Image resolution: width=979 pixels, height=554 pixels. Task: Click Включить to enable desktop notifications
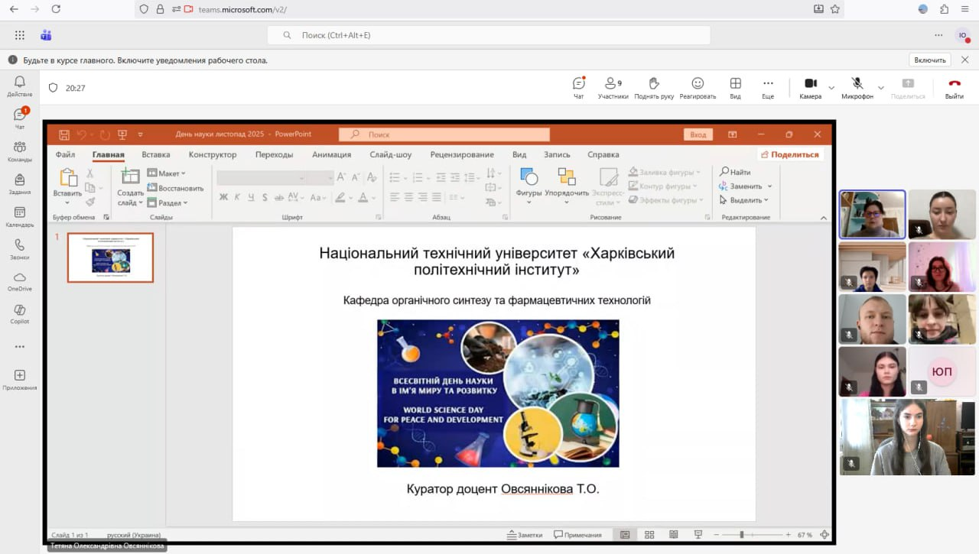click(x=930, y=60)
